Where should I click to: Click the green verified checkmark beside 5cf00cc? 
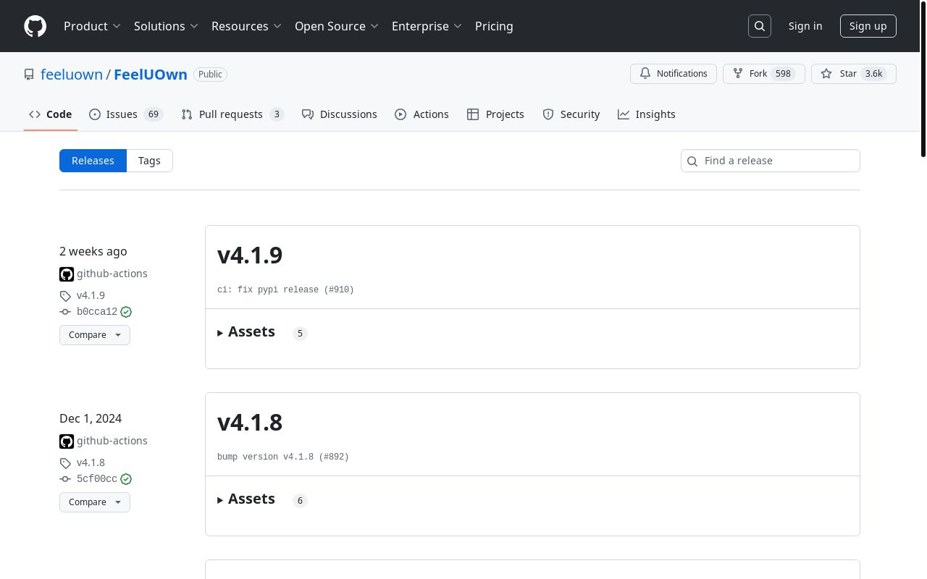click(126, 479)
